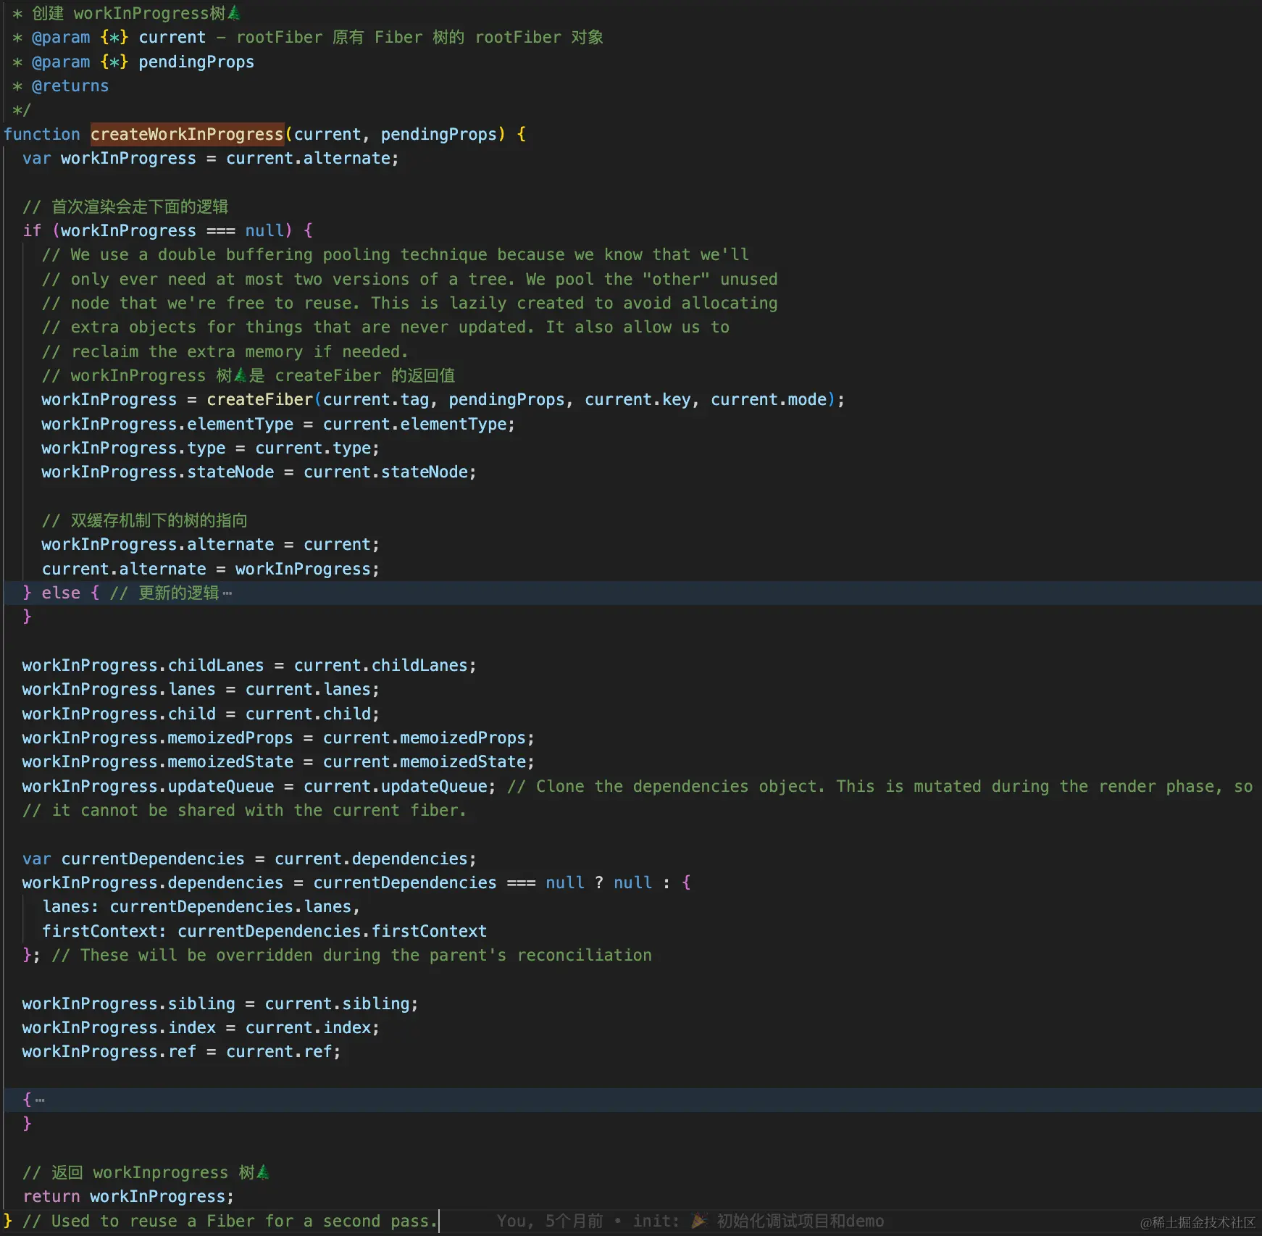
Task: Click the 'Used to reuse a Fiber' comment
Action: 230,1221
